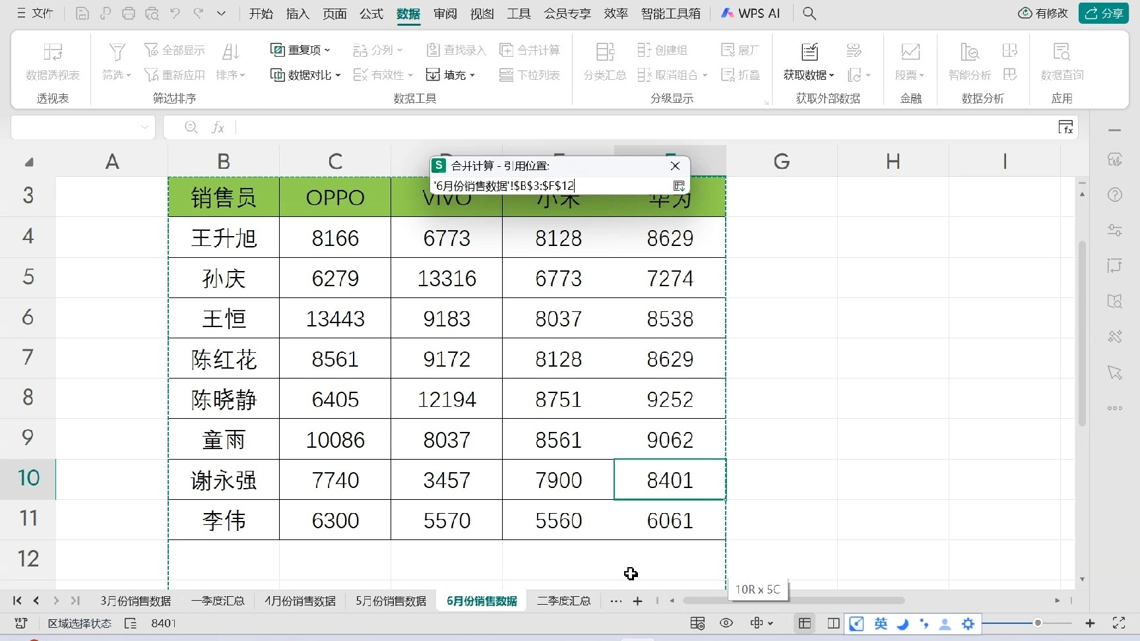Close the 合并计算 引用位置 dialog

[x=675, y=166]
